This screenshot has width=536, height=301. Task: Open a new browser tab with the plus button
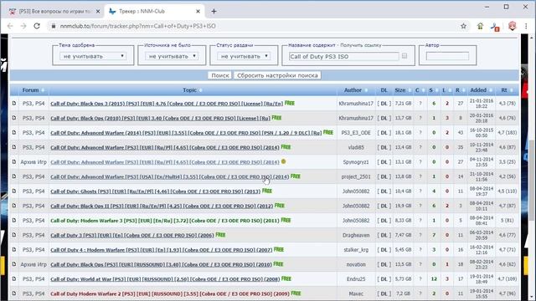point(214,11)
